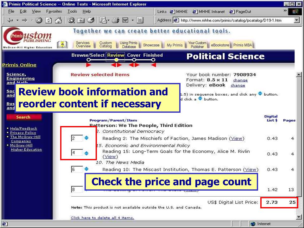Click reorder arrows beside sequence box 6
Viewport: 304px width, 228px height.
tap(86, 169)
